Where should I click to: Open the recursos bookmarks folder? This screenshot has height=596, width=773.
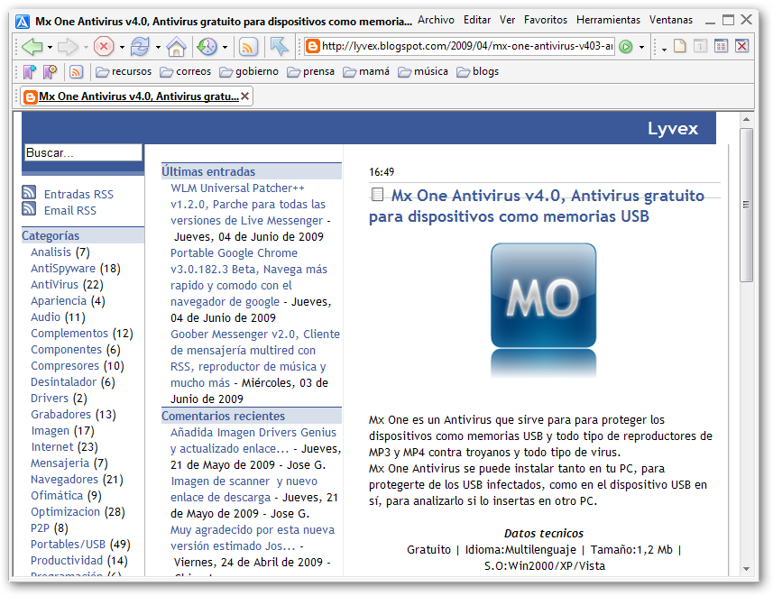(123, 72)
